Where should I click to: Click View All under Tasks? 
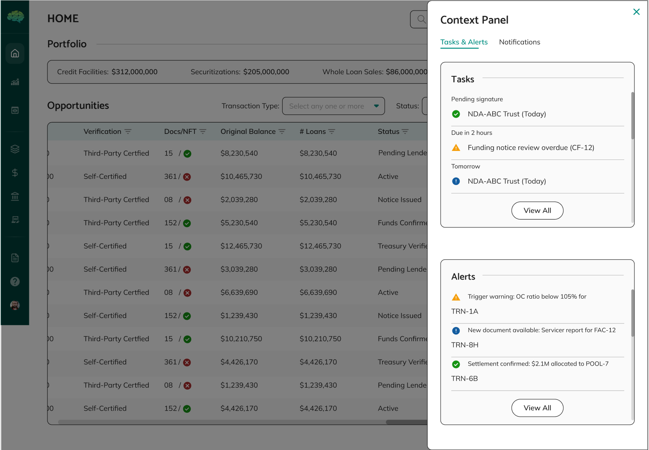tap(537, 211)
